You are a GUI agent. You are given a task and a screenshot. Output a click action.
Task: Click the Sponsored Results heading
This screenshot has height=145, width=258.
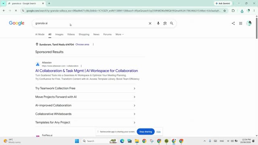(49, 52)
